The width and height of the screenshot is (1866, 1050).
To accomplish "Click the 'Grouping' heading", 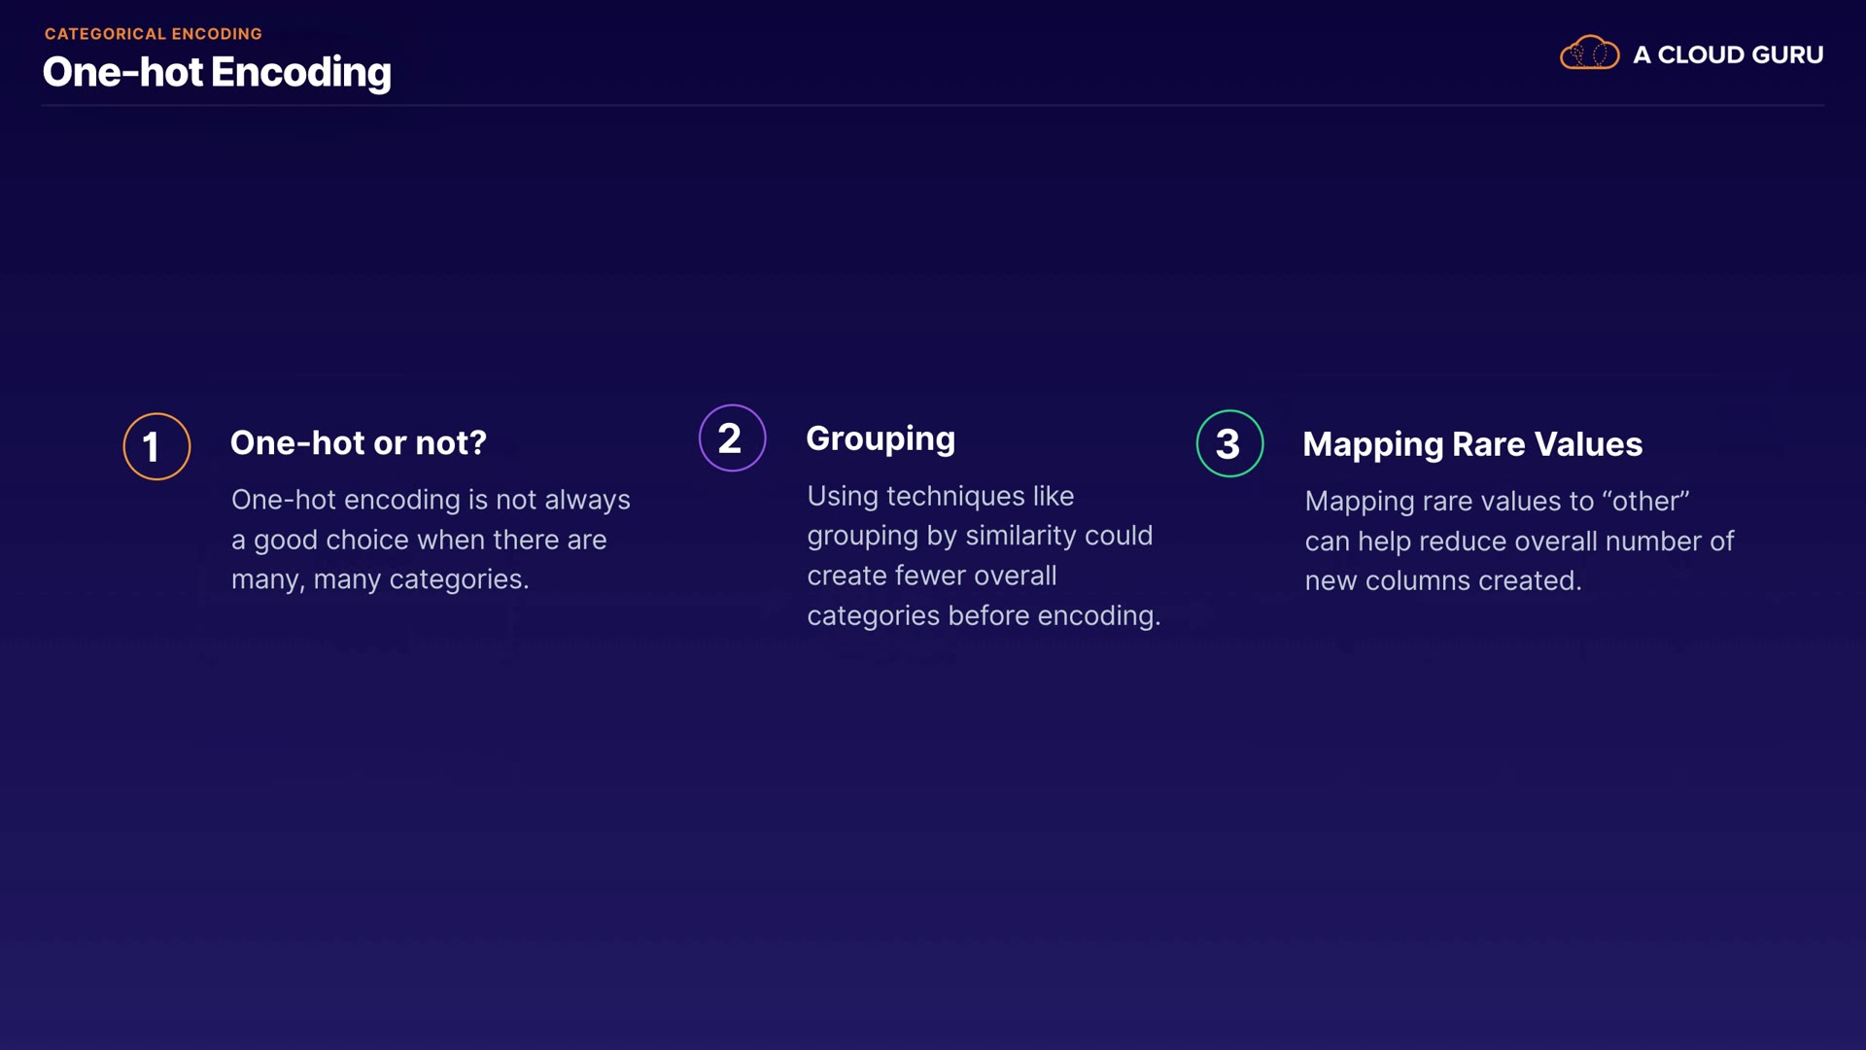I will point(881,438).
